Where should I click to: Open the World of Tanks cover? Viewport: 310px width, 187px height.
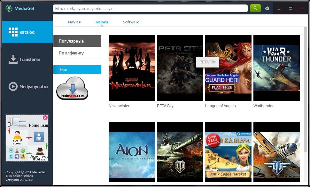pyautogui.click(x=180, y=152)
